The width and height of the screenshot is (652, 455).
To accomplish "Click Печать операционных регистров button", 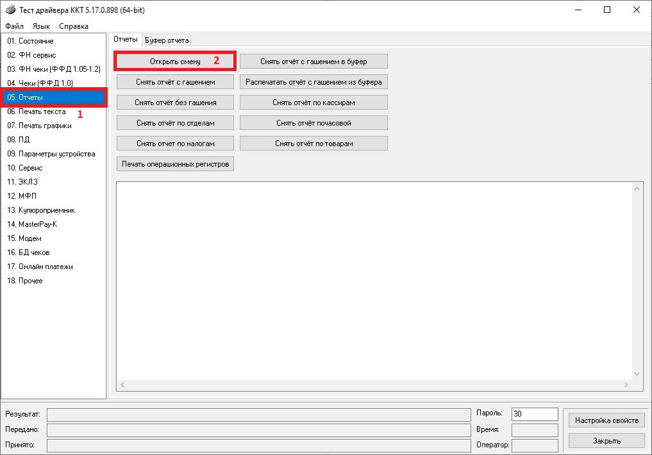I will (175, 164).
